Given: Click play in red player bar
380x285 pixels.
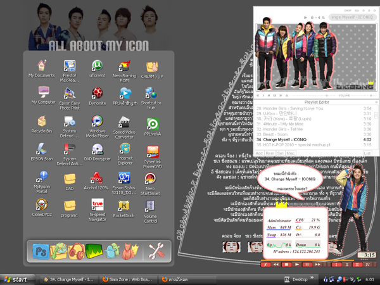Looking at the screenshot, I should coord(297,264).
